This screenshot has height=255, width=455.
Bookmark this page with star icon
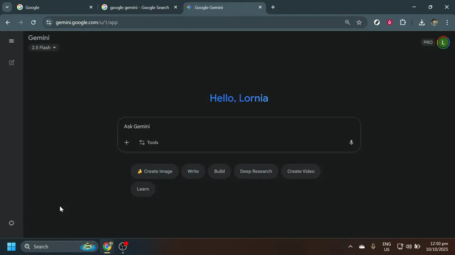(359, 22)
